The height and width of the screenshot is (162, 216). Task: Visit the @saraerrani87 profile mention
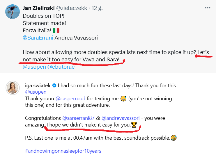point(78,118)
